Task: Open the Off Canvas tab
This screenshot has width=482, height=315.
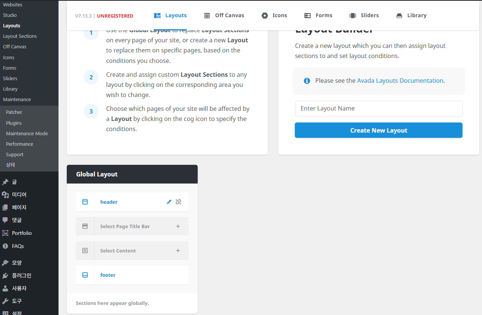Action: click(224, 15)
